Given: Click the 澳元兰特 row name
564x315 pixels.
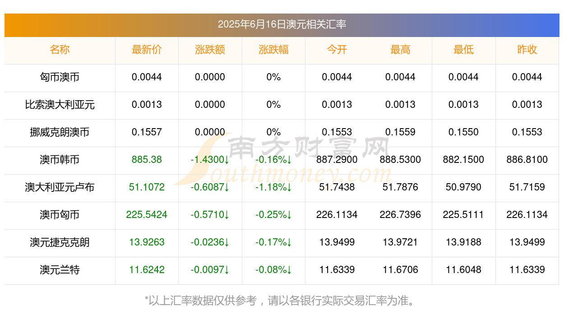Looking at the screenshot, I should 60,270.
